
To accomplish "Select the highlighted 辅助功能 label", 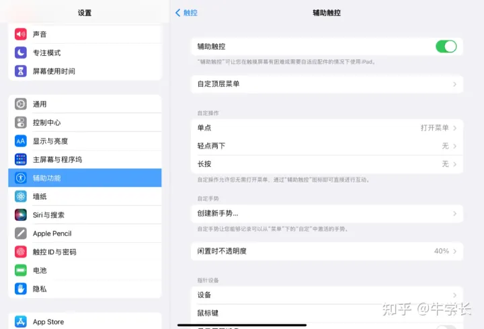I will [47, 178].
